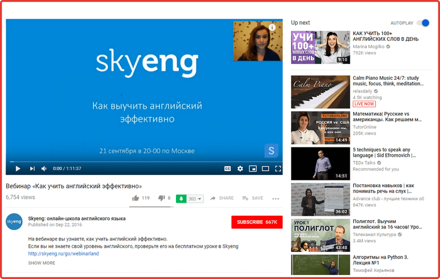Open Marina Mogilko channel
The height and width of the screenshot is (279, 440).
[369, 47]
